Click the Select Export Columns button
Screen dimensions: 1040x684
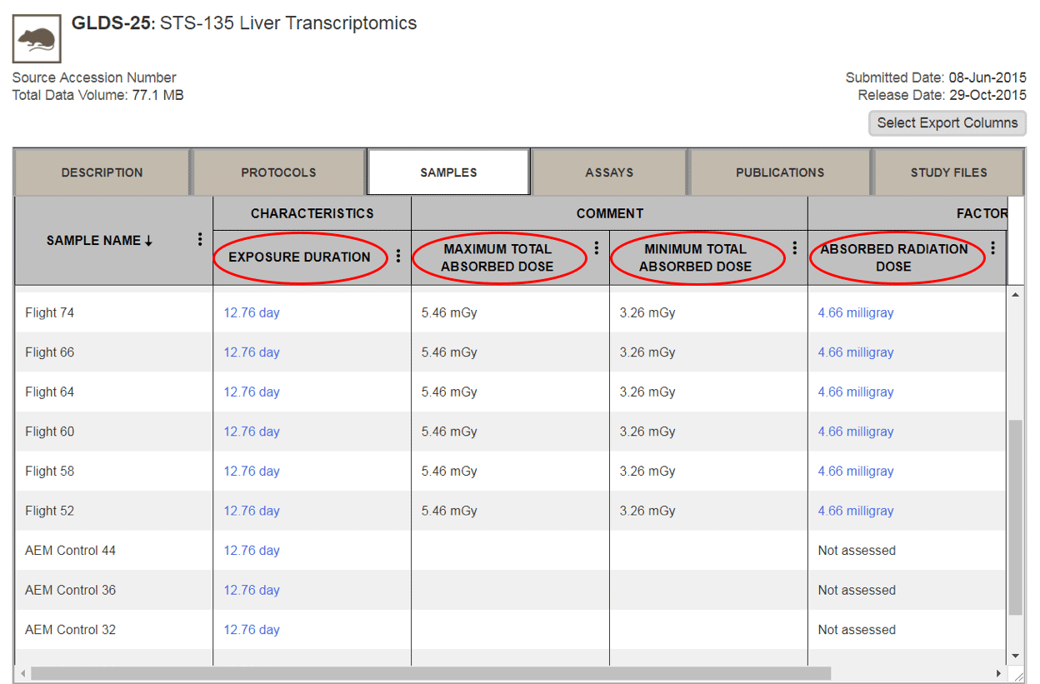pyautogui.click(x=947, y=122)
